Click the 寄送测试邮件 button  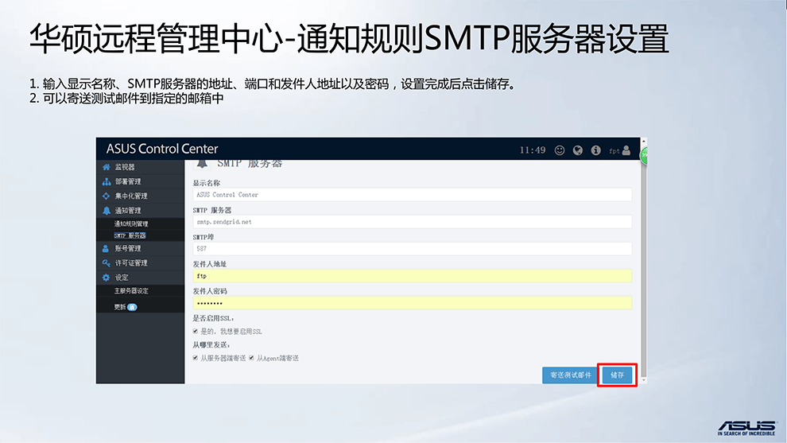[x=569, y=375]
